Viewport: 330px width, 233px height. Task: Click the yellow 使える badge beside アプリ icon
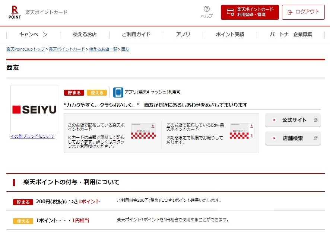[97, 93]
